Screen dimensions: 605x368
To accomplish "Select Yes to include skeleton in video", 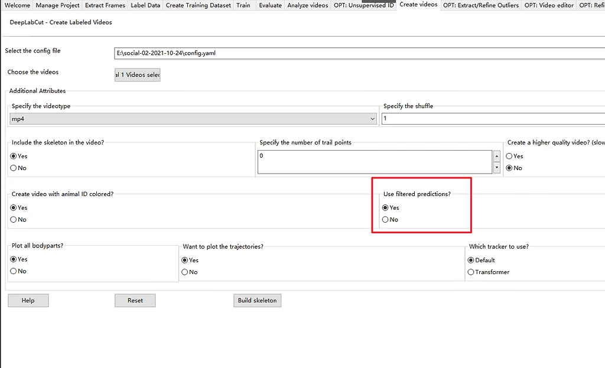I will (12, 155).
